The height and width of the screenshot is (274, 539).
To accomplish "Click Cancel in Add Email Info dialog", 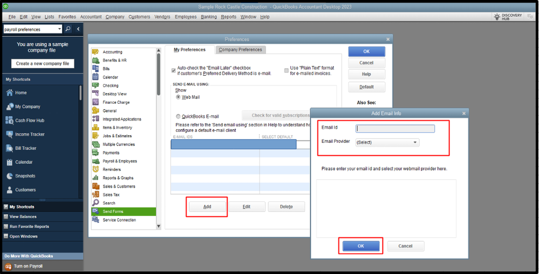I will 405,246.
